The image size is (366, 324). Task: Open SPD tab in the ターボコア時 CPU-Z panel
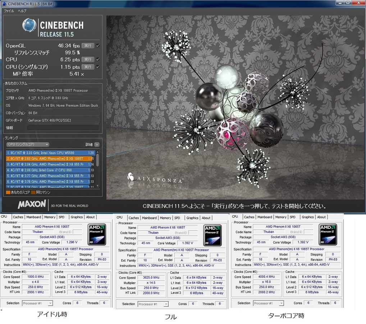coord(293,217)
